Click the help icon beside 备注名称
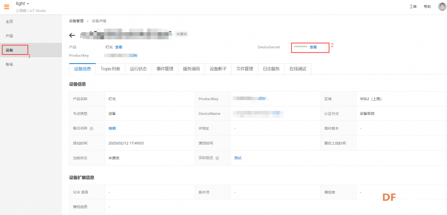The image size is (447, 215). tap(91, 129)
